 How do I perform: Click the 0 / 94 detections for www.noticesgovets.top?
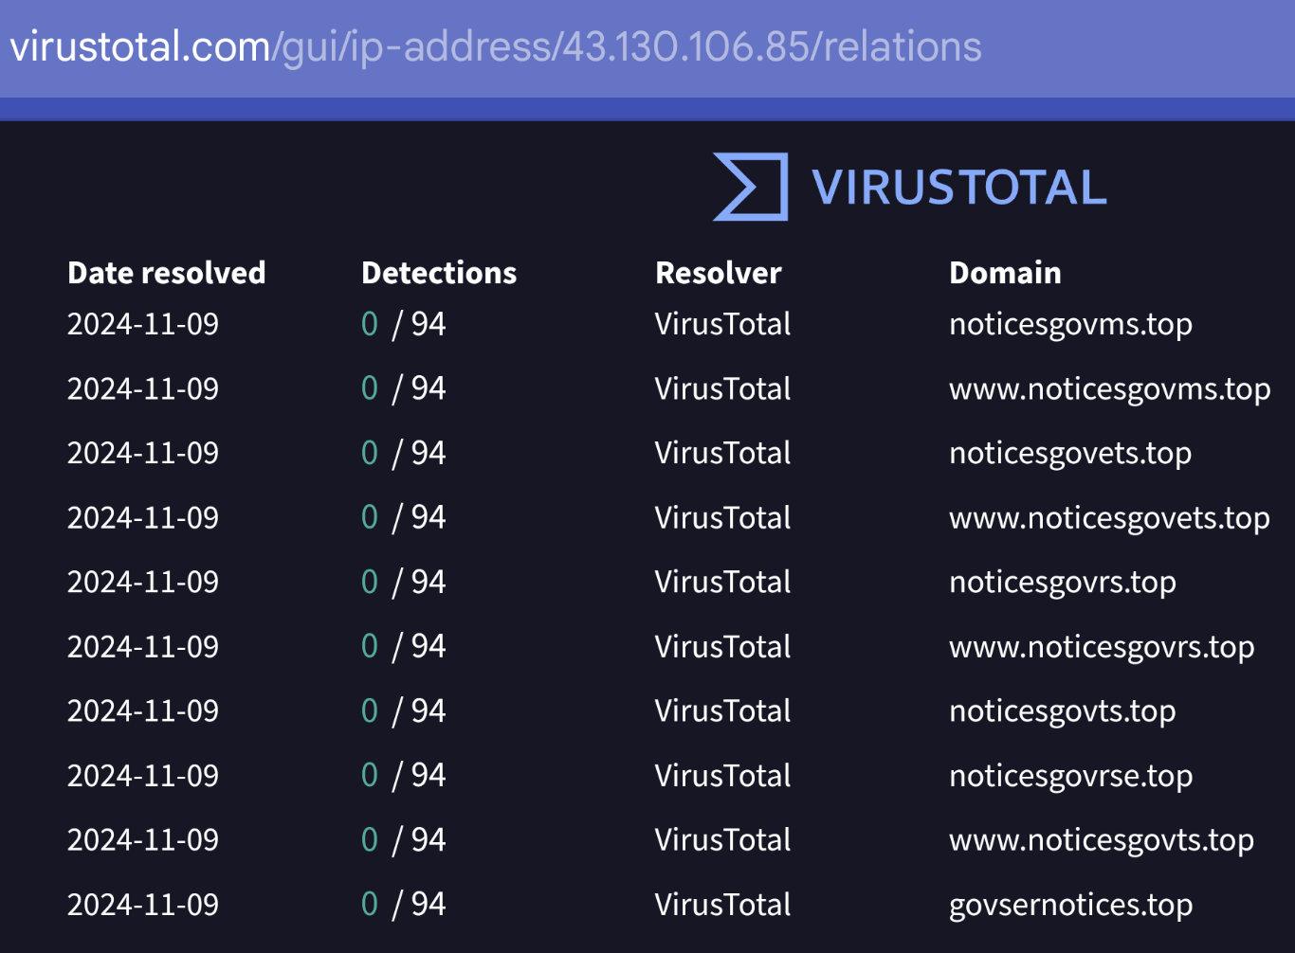click(404, 517)
